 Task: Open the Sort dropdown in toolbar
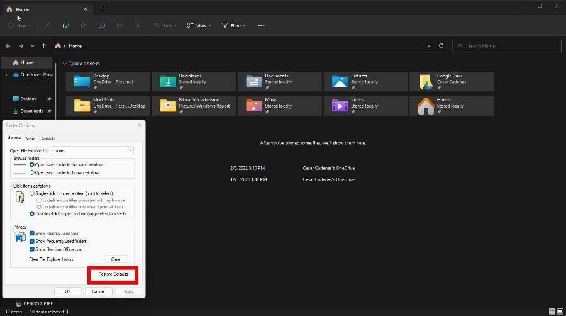tap(165, 25)
